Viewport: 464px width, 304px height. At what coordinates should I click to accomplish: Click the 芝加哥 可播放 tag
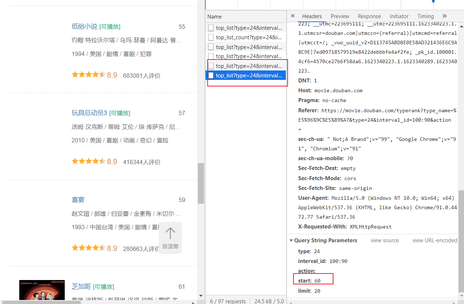pos(104,287)
